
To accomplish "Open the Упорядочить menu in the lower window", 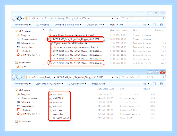I will pyautogui.click(x=23, y=84).
